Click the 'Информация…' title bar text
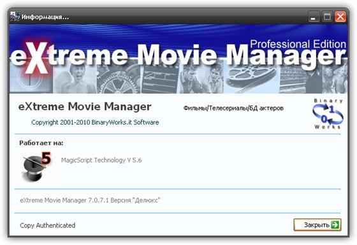The height and width of the screenshot is (245, 357). point(45,17)
